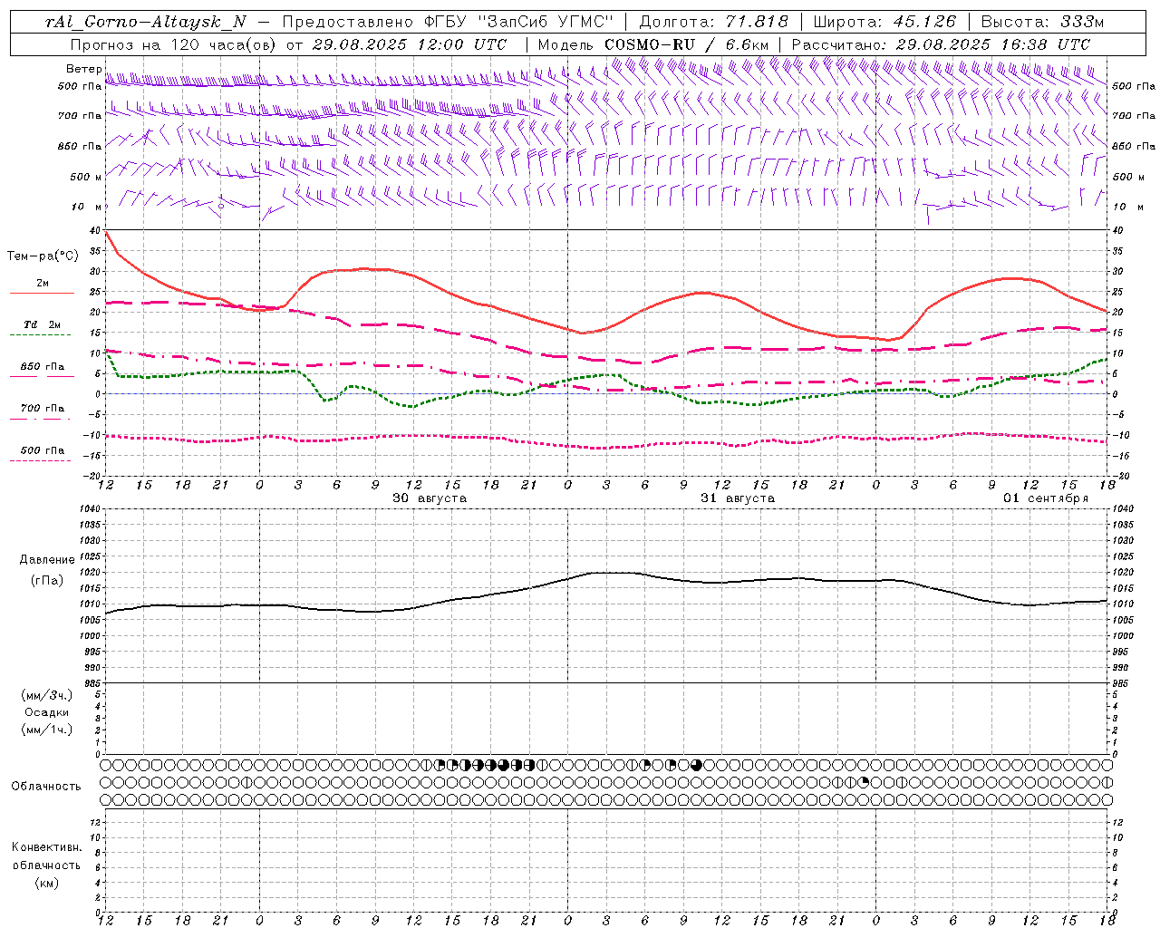Click the 'Давление' pressure panel label

(x=47, y=560)
